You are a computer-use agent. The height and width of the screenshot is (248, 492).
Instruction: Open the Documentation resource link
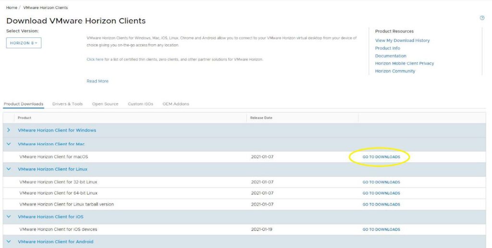[x=391, y=56]
